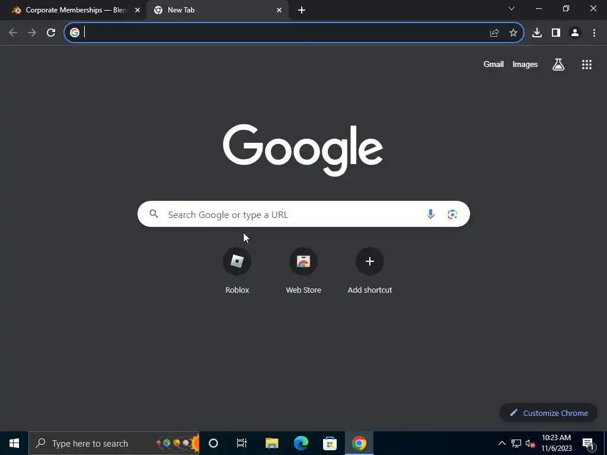This screenshot has height=455, width=607.
Task: Close the Corporate Memberships tab
Action: tap(138, 10)
